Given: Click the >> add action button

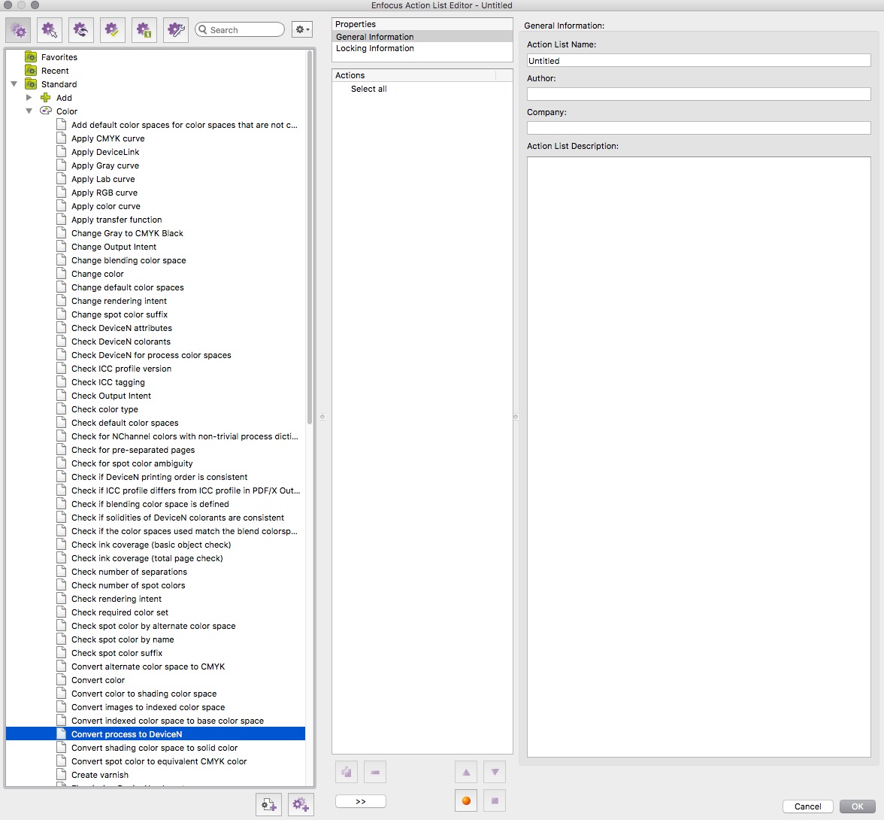Looking at the screenshot, I should point(360,801).
